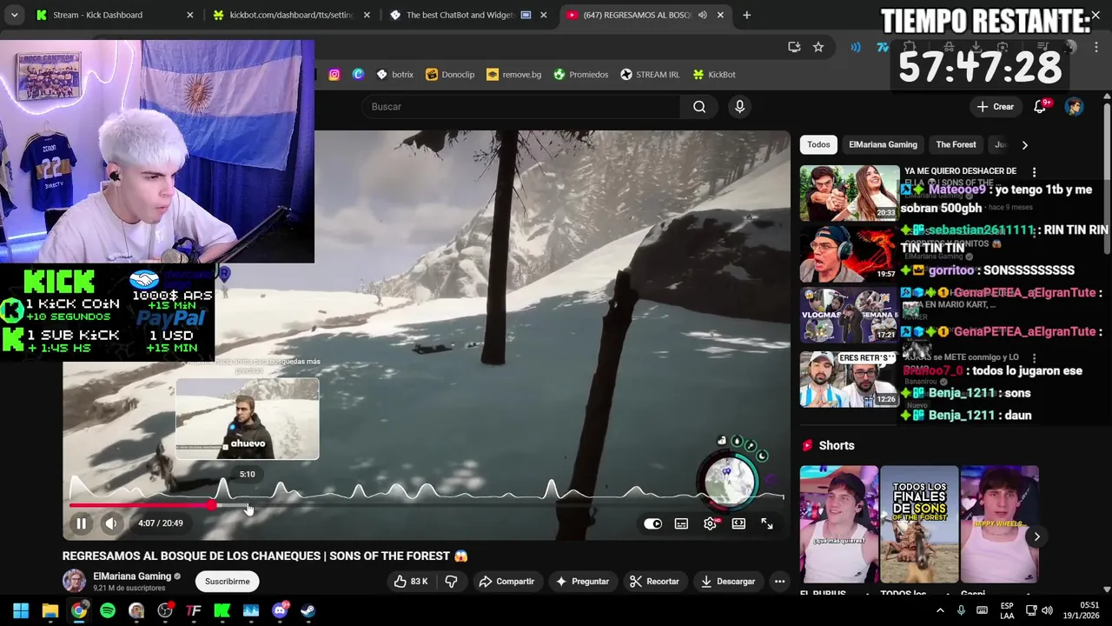Start voice search with the microphone icon
Screen dimensions: 1112x626
tap(739, 106)
